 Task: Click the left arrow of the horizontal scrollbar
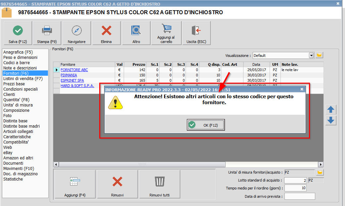(56, 164)
